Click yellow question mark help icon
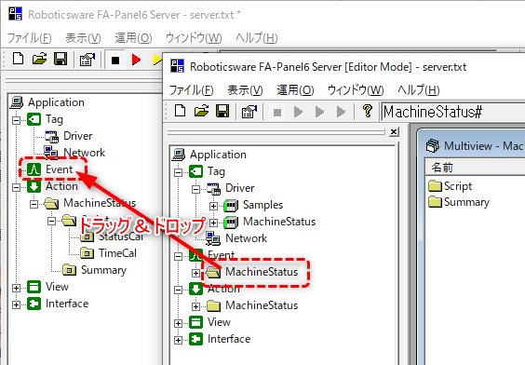The image size is (525, 365). click(368, 111)
